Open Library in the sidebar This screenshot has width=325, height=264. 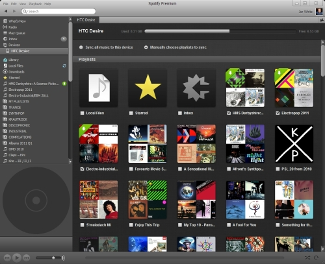tap(14, 60)
